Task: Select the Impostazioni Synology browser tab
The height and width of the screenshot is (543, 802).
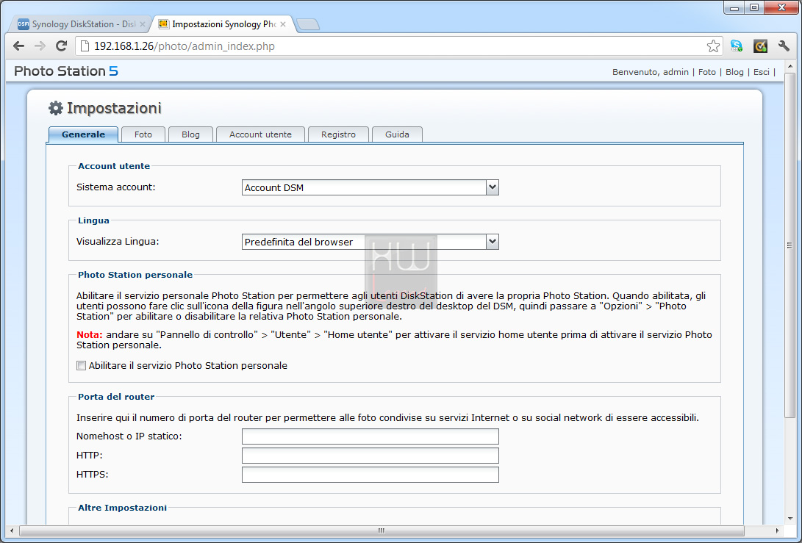Action: (223, 24)
